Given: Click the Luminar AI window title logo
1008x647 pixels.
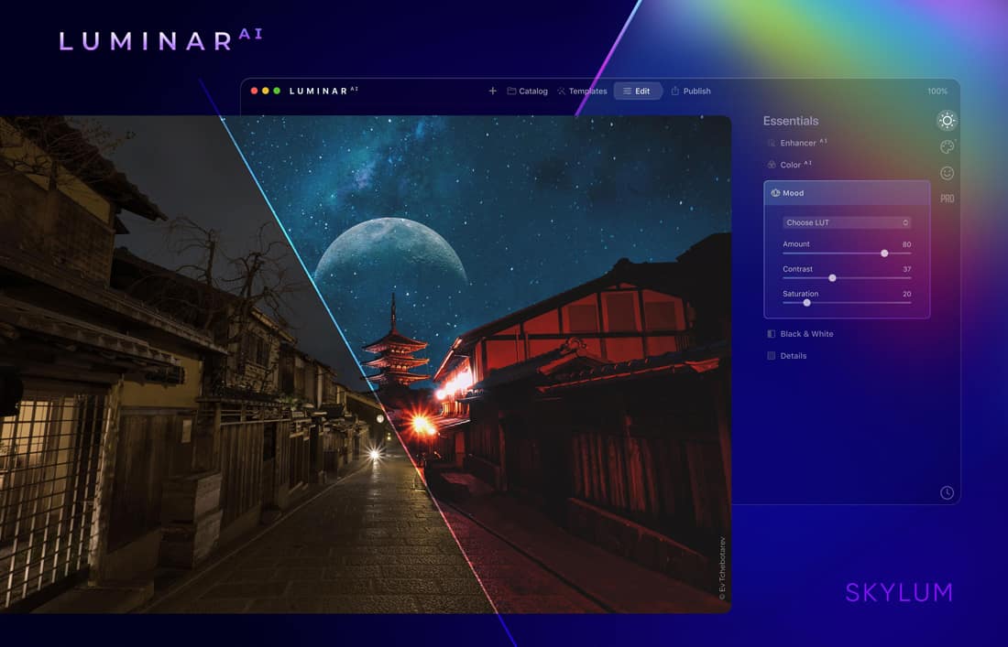Looking at the screenshot, I should 323,91.
